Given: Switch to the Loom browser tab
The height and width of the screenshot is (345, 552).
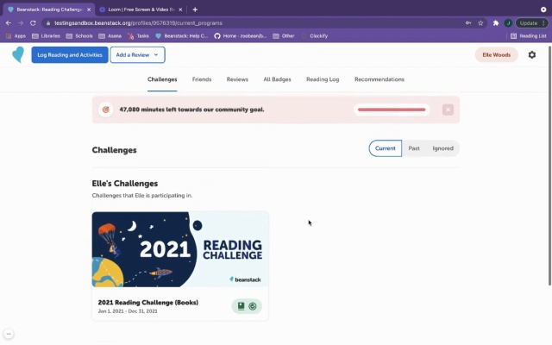Looking at the screenshot, I should [141, 9].
